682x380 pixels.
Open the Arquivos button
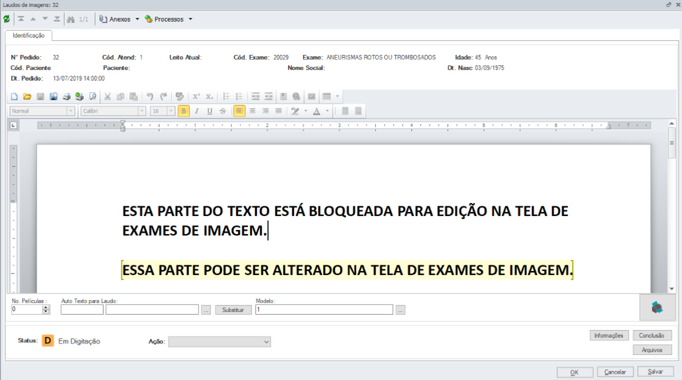651,350
